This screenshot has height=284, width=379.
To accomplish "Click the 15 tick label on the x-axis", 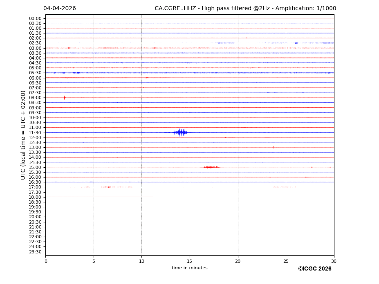I will [x=190, y=261].
